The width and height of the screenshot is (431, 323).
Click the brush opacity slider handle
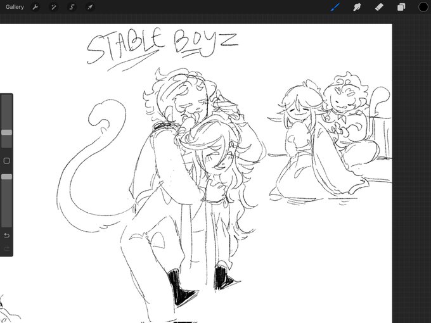pos(6,177)
